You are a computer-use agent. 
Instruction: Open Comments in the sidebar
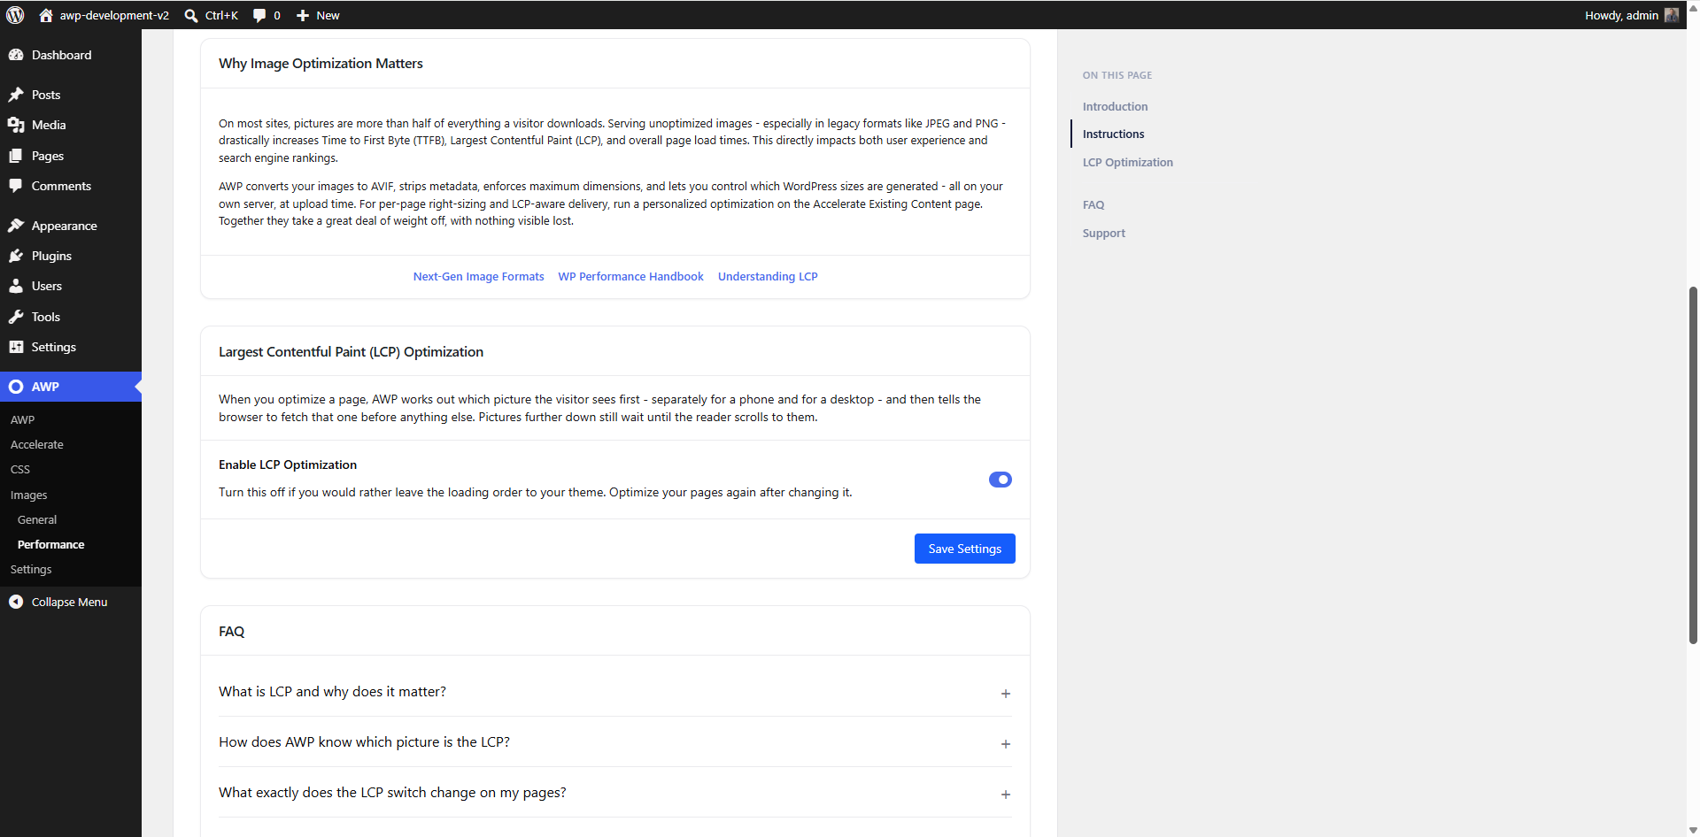click(x=71, y=186)
